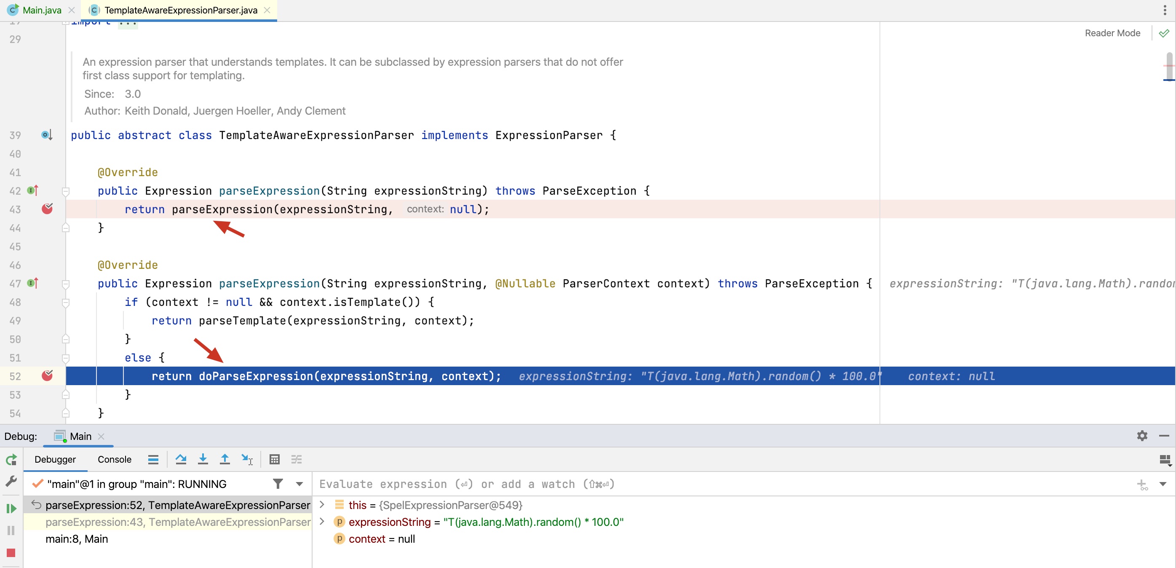
Task: Click the Trace Current Stream Chain icon
Action: coord(297,459)
